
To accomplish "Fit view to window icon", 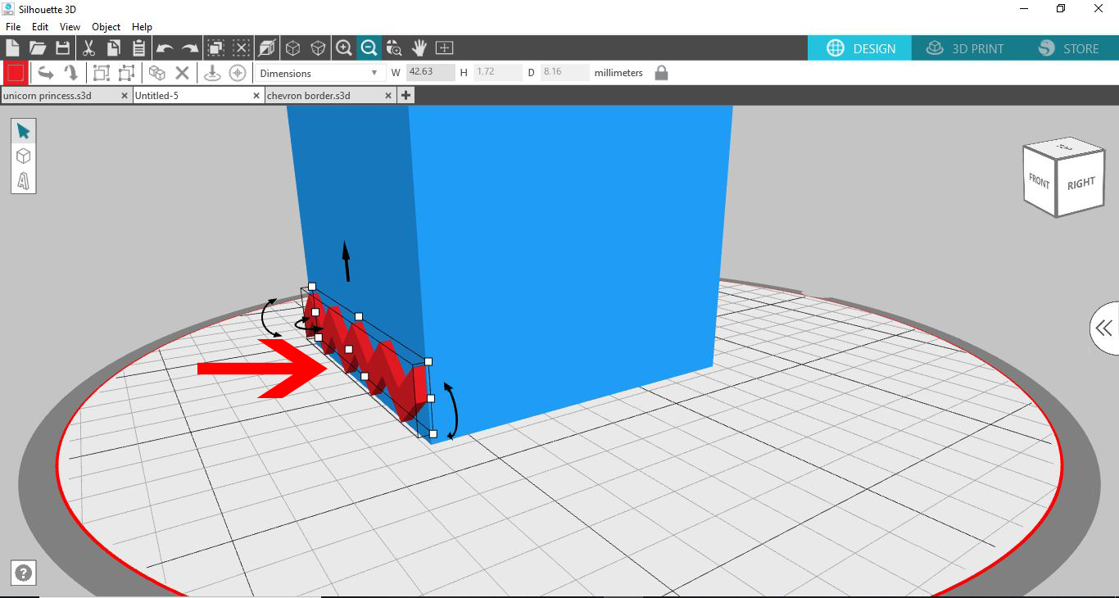I will tap(444, 48).
